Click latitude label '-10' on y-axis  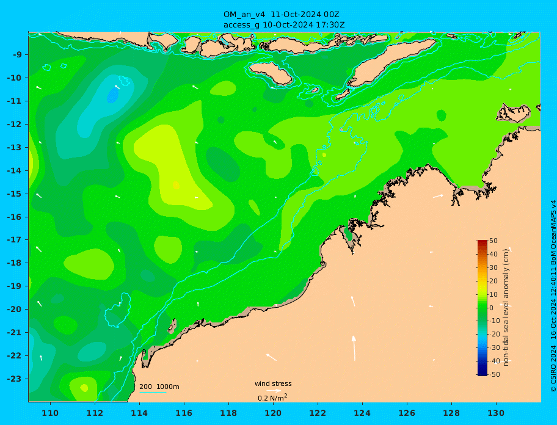[14, 78]
